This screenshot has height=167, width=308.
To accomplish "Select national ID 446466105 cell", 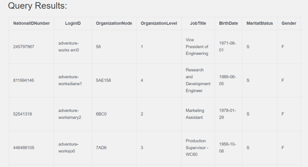I will 24,148.
